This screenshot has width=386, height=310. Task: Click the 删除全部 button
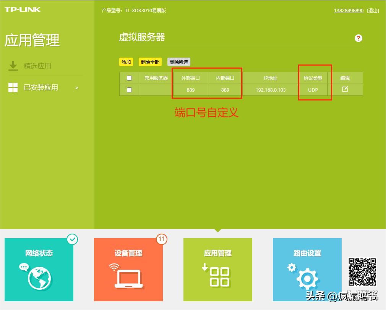click(150, 61)
